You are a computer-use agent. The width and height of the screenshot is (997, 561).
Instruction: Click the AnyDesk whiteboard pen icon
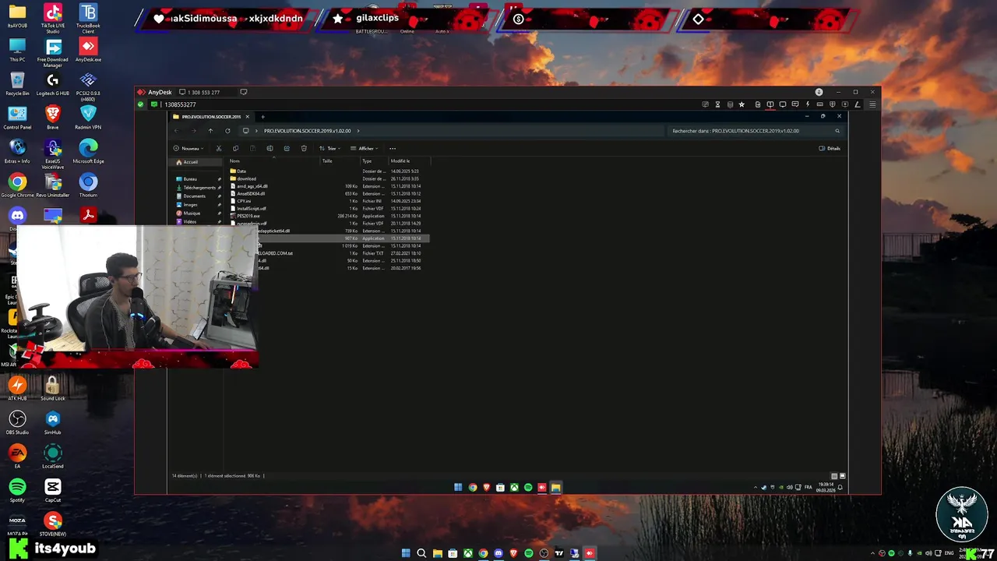click(x=858, y=104)
